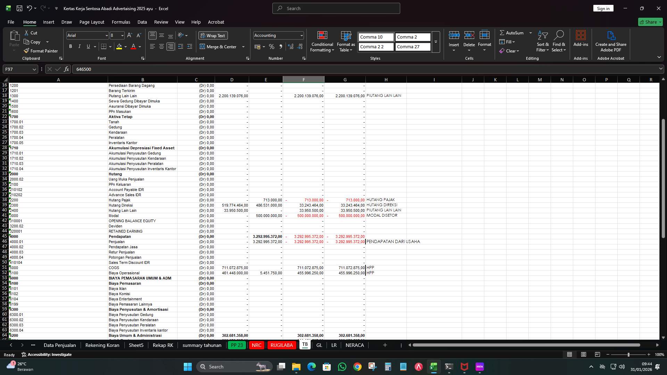Image resolution: width=667 pixels, height=375 pixels.
Task: Enable Wrap Text for selected cell
Action: 213,35
